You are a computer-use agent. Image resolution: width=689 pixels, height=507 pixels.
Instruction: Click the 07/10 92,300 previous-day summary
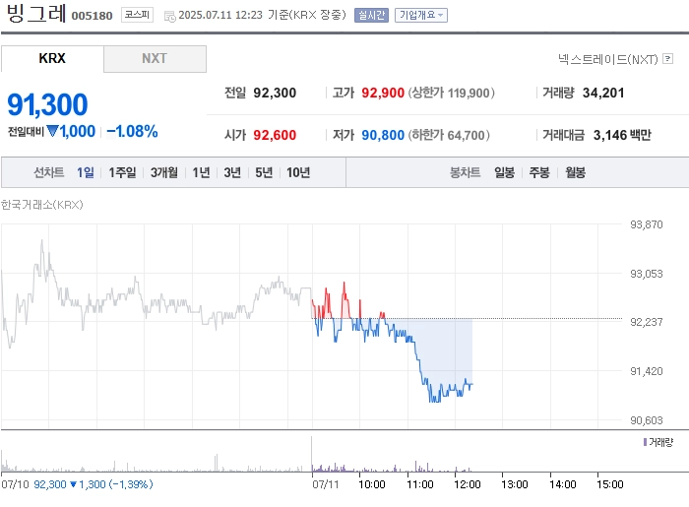[77, 484]
